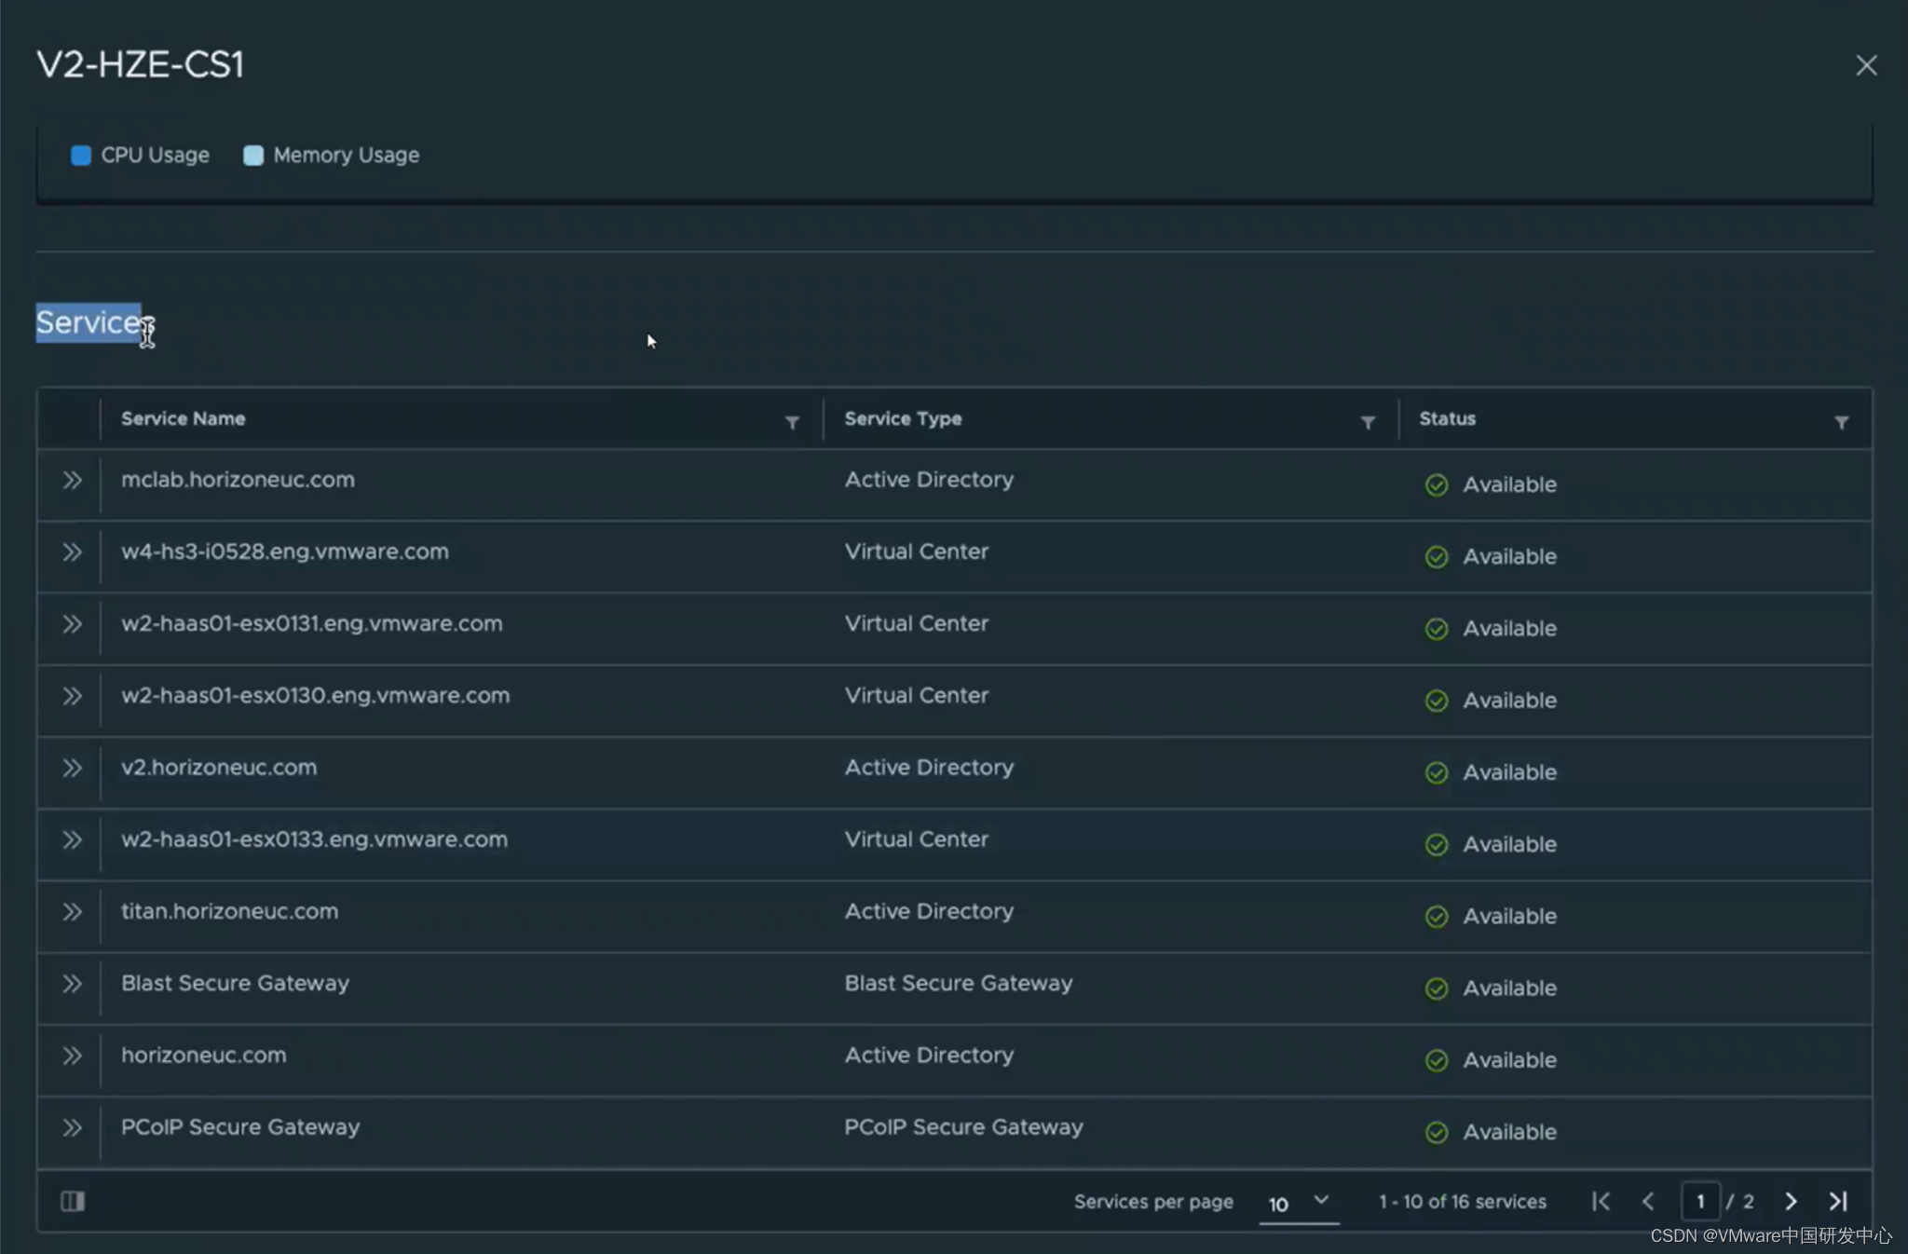Click Virtual Center type in w4-hs3-i0528 row

point(917,552)
